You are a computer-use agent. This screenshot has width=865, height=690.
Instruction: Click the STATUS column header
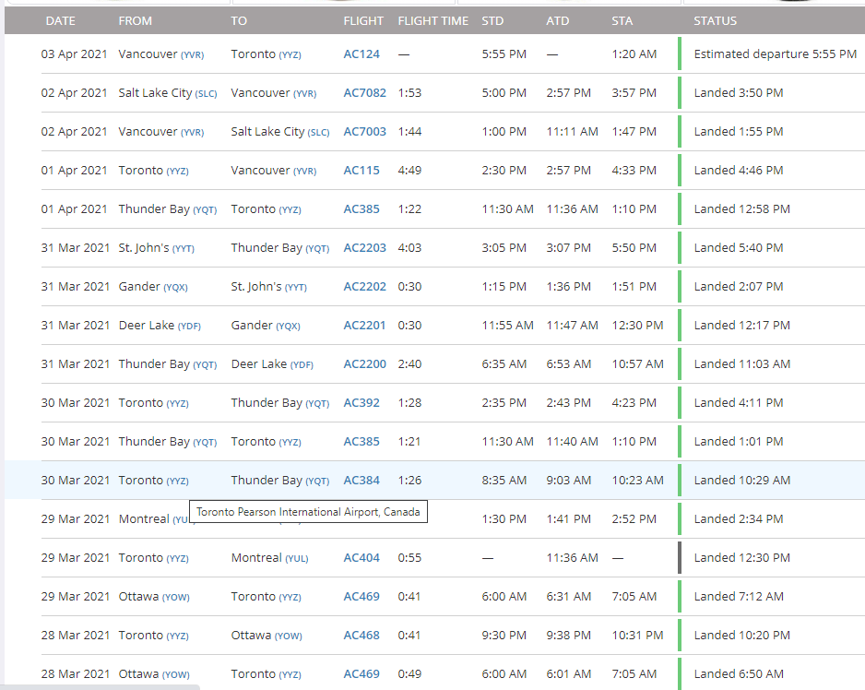tap(715, 20)
